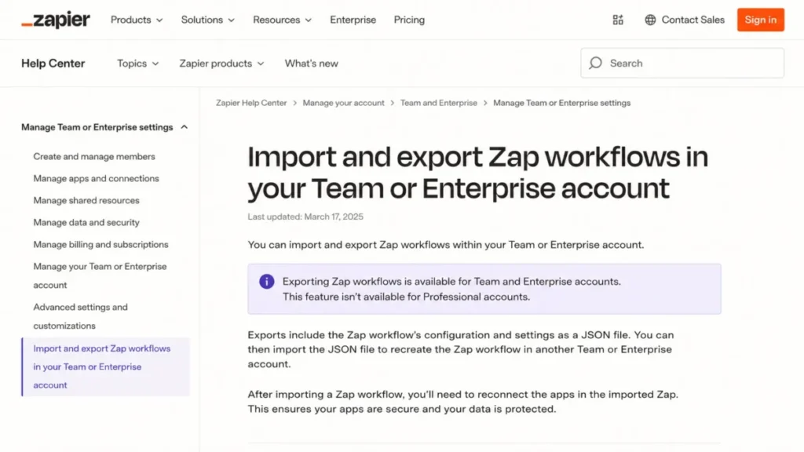Focus the Search input field
Screen dimensions: 804x452
click(x=682, y=63)
